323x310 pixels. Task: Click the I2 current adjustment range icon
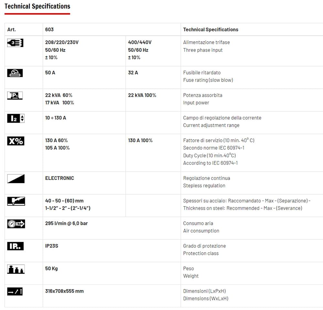[16, 118]
